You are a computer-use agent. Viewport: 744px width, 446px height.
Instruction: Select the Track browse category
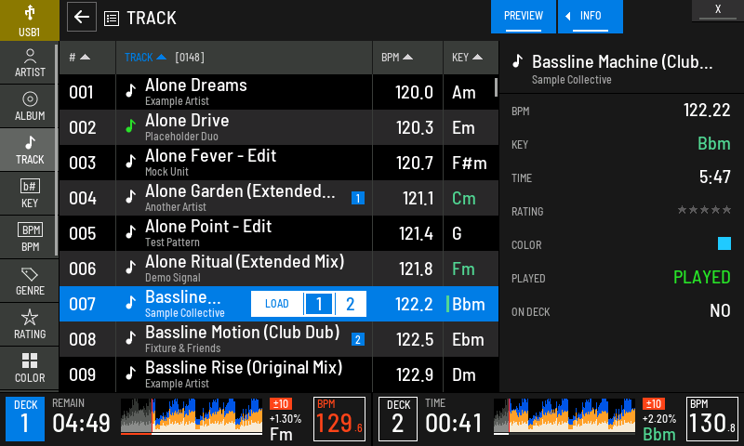pyautogui.click(x=30, y=151)
